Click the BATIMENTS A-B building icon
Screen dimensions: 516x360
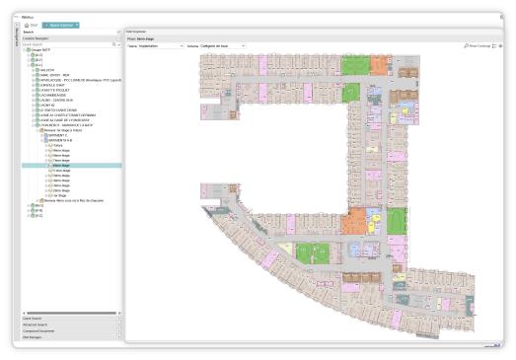(46, 140)
